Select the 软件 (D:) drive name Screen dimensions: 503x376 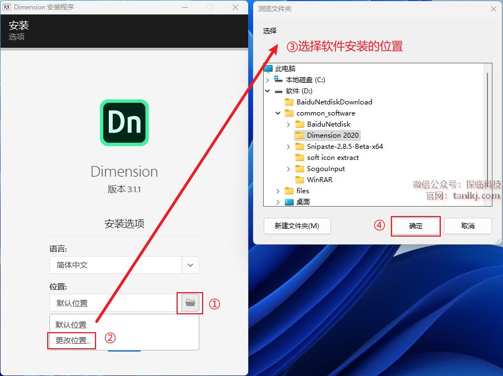coord(299,91)
